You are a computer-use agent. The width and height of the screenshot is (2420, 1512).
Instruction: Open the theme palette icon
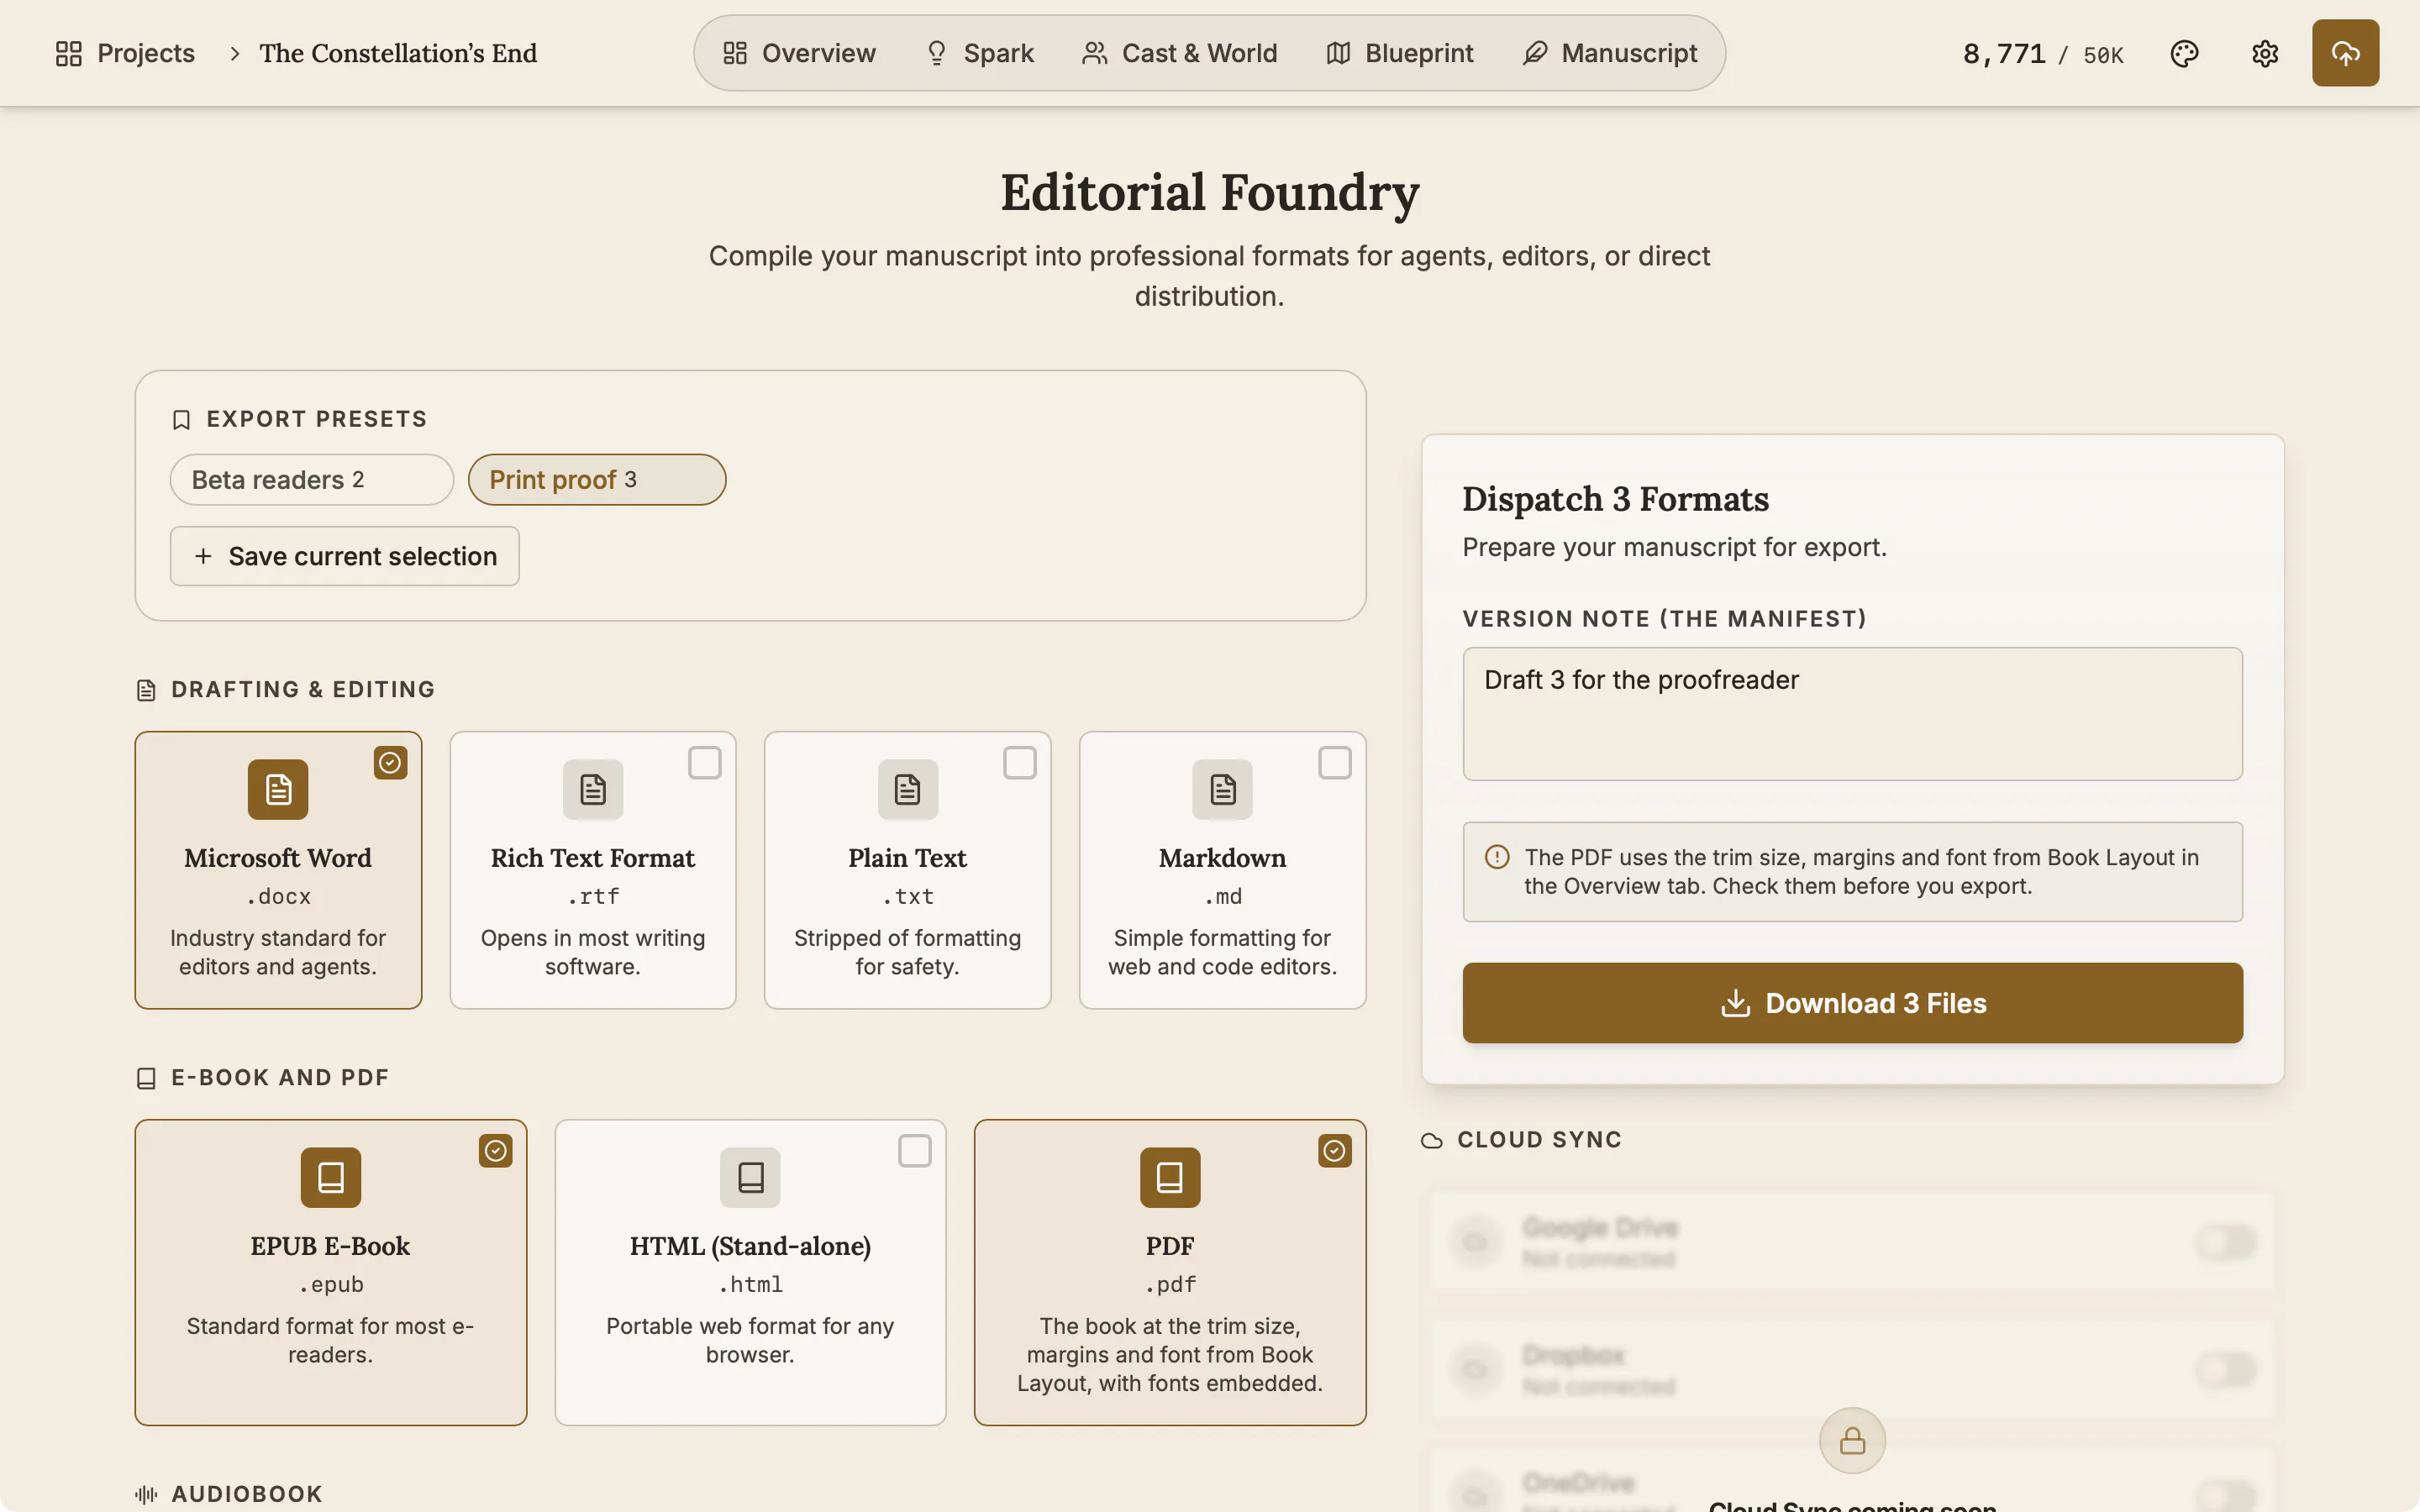2184,53
